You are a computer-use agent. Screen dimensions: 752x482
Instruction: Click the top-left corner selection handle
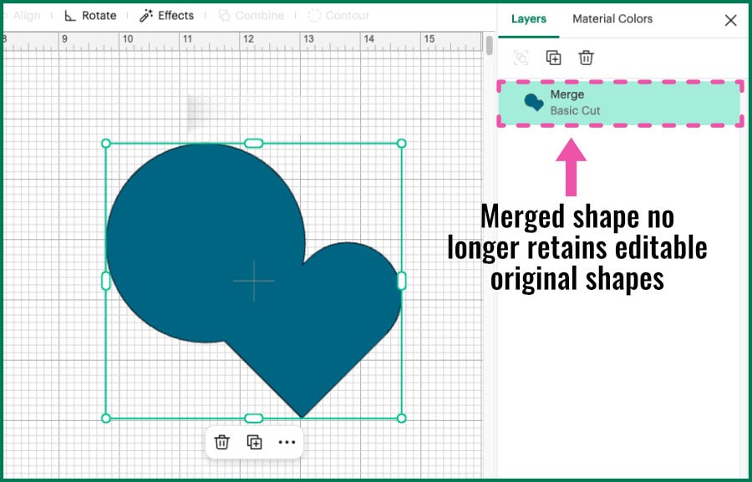coord(106,144)
